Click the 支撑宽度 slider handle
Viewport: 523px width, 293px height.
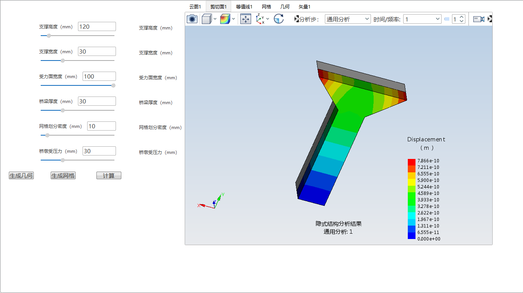(x=63, y=61)
